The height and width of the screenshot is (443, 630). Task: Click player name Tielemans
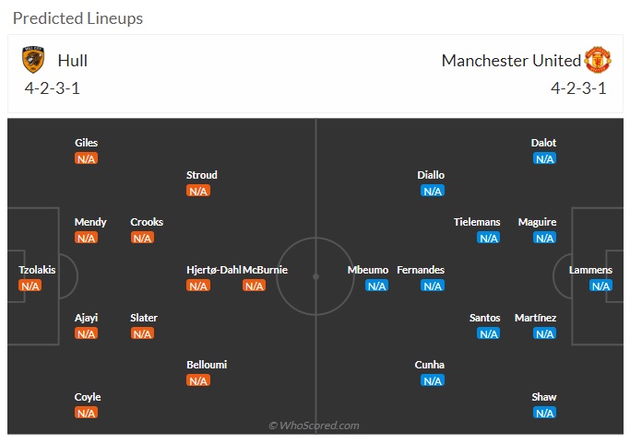477,222
